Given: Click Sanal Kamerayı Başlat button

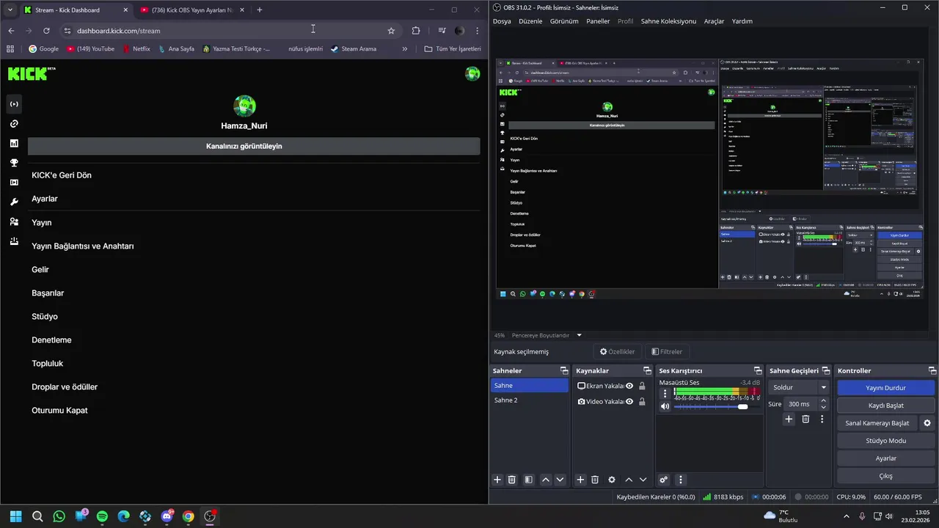Looking at the screenshot, I should (x=877, y=423).
